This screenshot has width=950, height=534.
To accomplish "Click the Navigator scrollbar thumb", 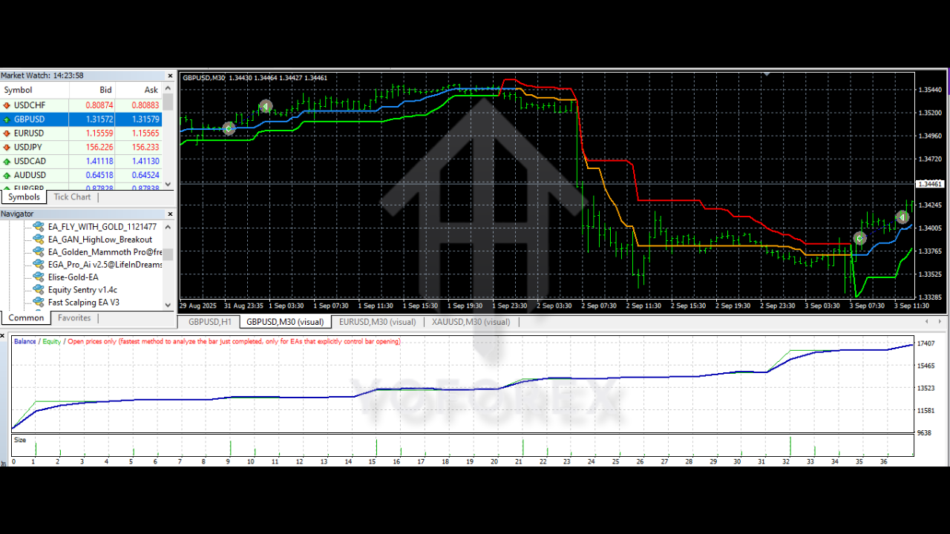I will pyautogui.click(x=168, y=254).
